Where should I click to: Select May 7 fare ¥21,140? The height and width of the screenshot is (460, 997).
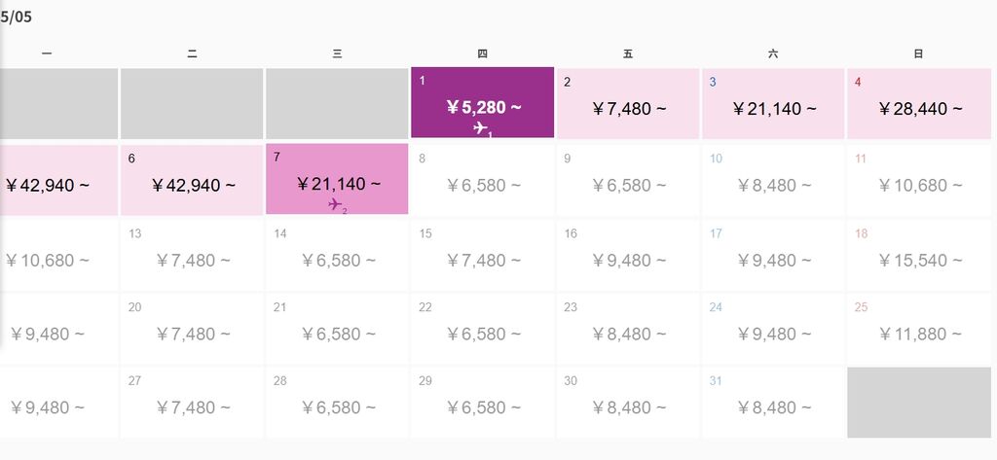pos(337,179)
